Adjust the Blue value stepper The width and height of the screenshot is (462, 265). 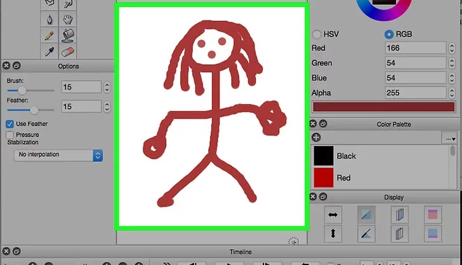[x=452, y=78]
